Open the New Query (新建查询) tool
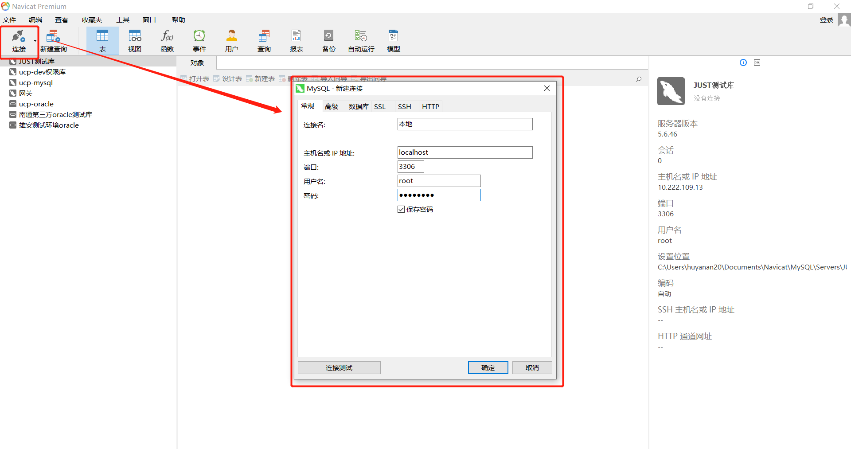 (x=53, y=41)
